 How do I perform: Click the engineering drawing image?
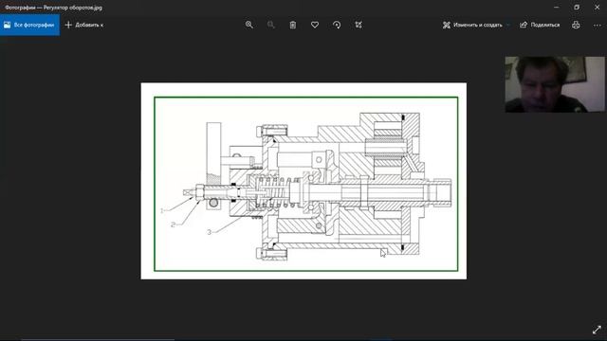(x=303, y=181)
